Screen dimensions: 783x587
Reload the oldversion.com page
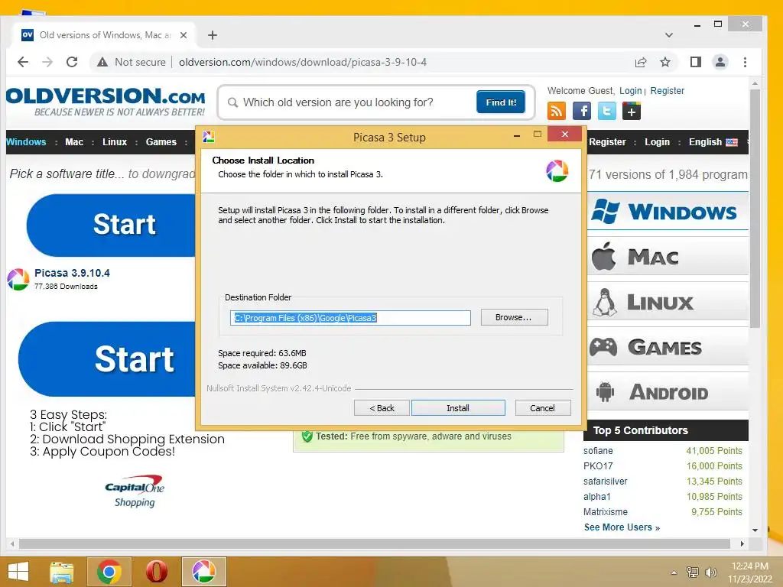(72, 62)
